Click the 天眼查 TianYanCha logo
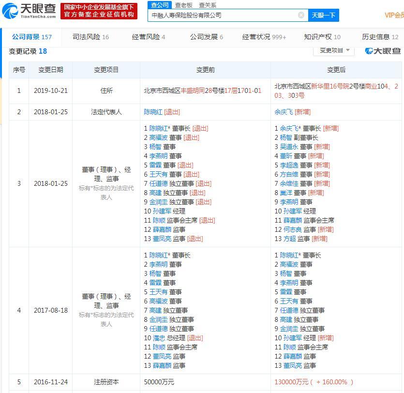Screen dimensions: 404x393 (x=29, y=11)
